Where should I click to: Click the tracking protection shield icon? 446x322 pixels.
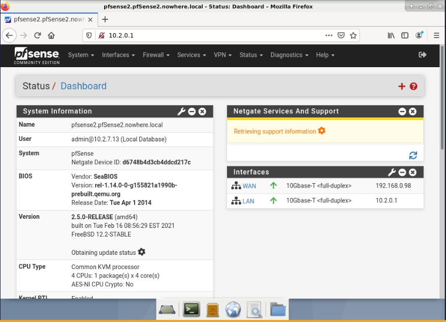coord(89,35)
